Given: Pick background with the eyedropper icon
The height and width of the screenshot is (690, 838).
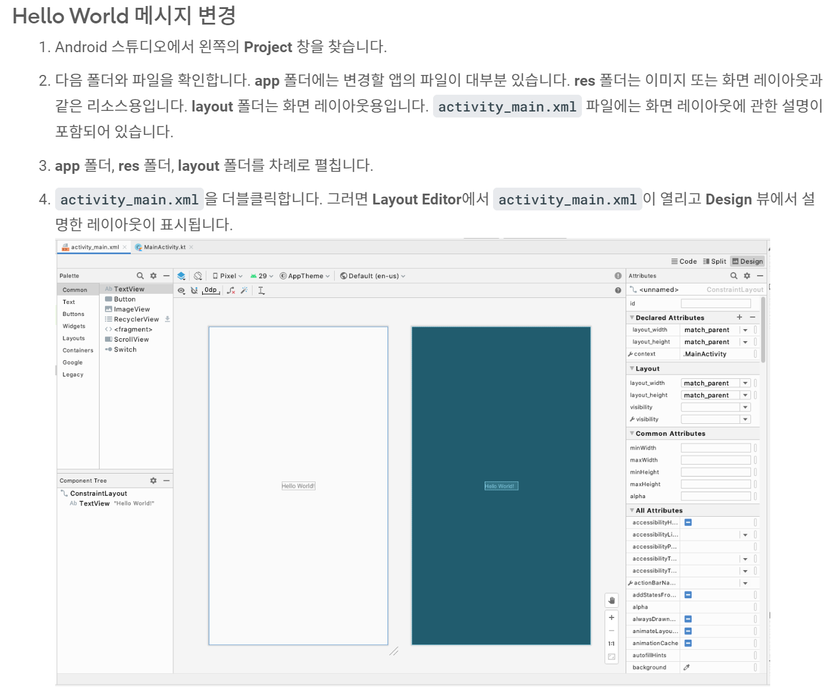Looking at the screenshot, I should [x=687, y=667].
